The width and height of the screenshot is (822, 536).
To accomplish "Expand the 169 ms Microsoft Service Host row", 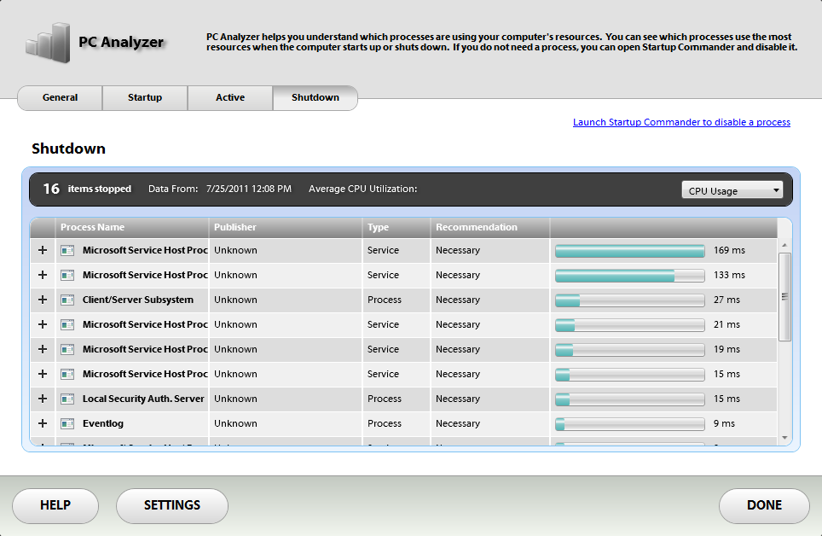I will tap(43, 250).
